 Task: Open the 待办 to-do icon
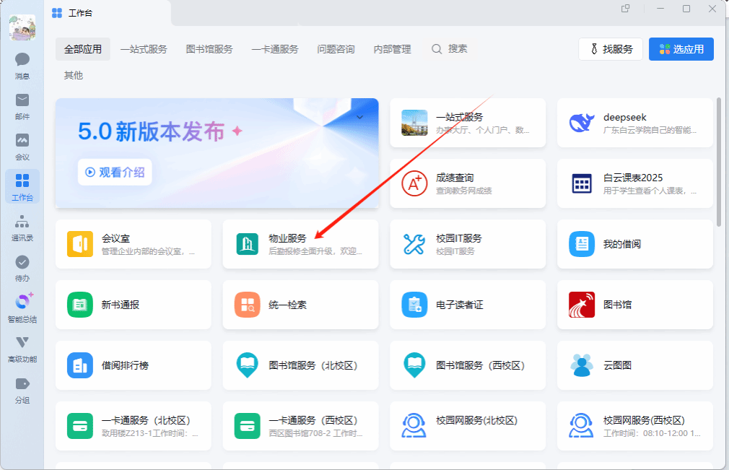pyautogui.click(x=22, y=263)
